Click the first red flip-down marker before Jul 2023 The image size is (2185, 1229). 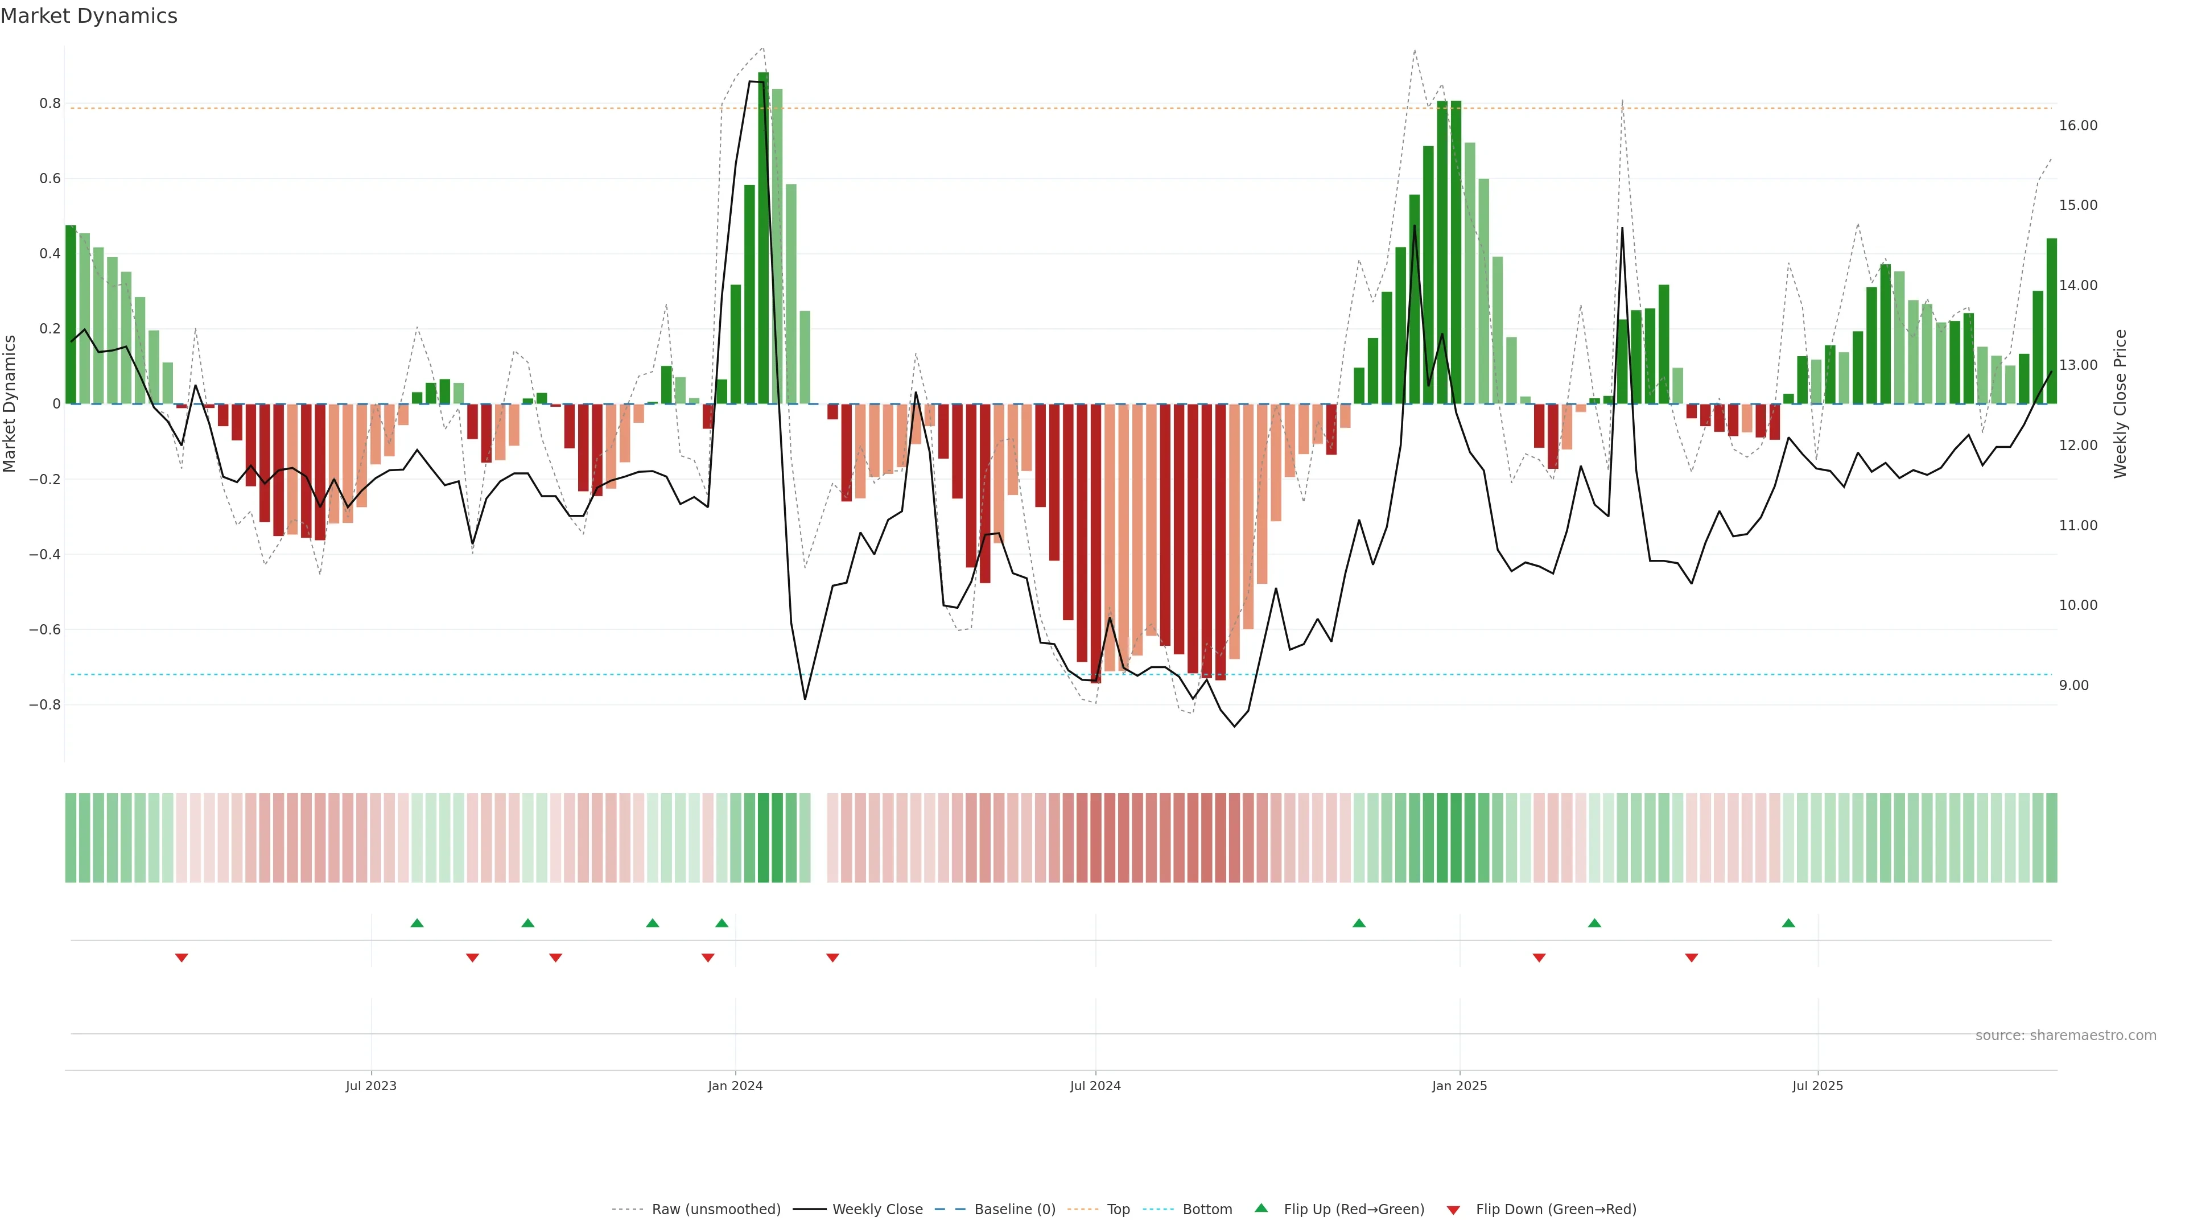coord(182,958)
